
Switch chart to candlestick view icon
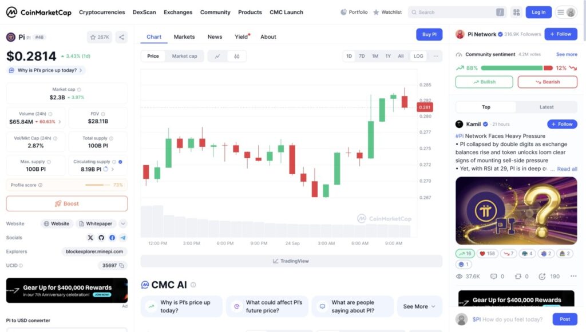click(236, 56)
